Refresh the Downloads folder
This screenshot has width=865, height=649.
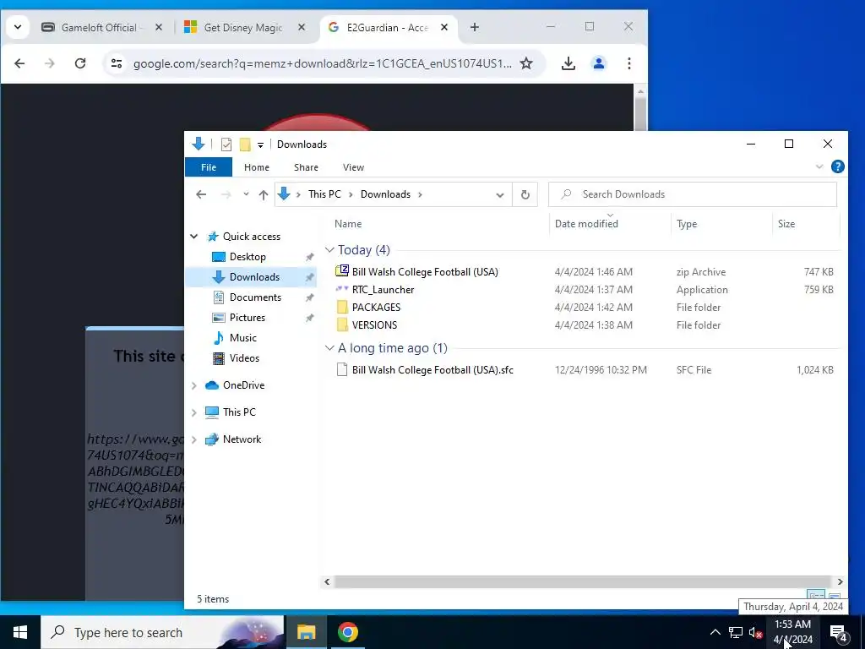tap(525, 195)
